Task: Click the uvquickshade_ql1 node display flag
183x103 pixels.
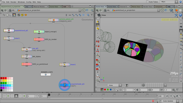Action: 69,85
